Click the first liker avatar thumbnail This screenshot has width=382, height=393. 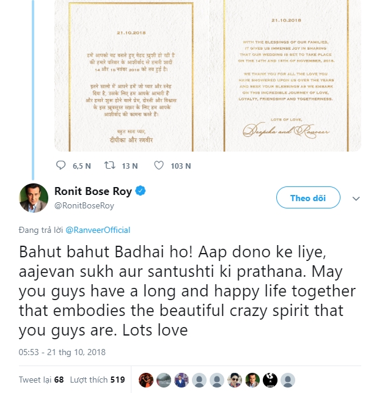(x=145, y=380)
